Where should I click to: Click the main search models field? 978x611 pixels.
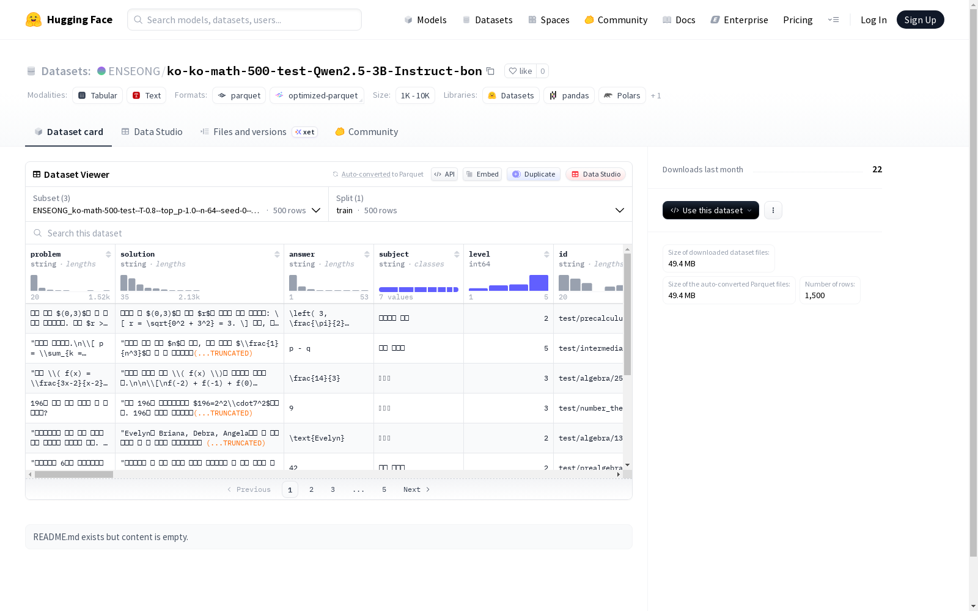pyautogui.click(x=244, y=20)
